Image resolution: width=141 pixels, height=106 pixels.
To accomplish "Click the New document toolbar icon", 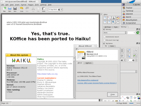I will point(4,9).
